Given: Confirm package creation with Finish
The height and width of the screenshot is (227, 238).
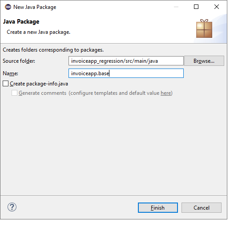Looking at the screenshot, I should 158,208.
